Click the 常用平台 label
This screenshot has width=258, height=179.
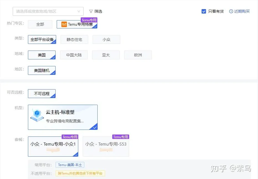tap(43, 165)
